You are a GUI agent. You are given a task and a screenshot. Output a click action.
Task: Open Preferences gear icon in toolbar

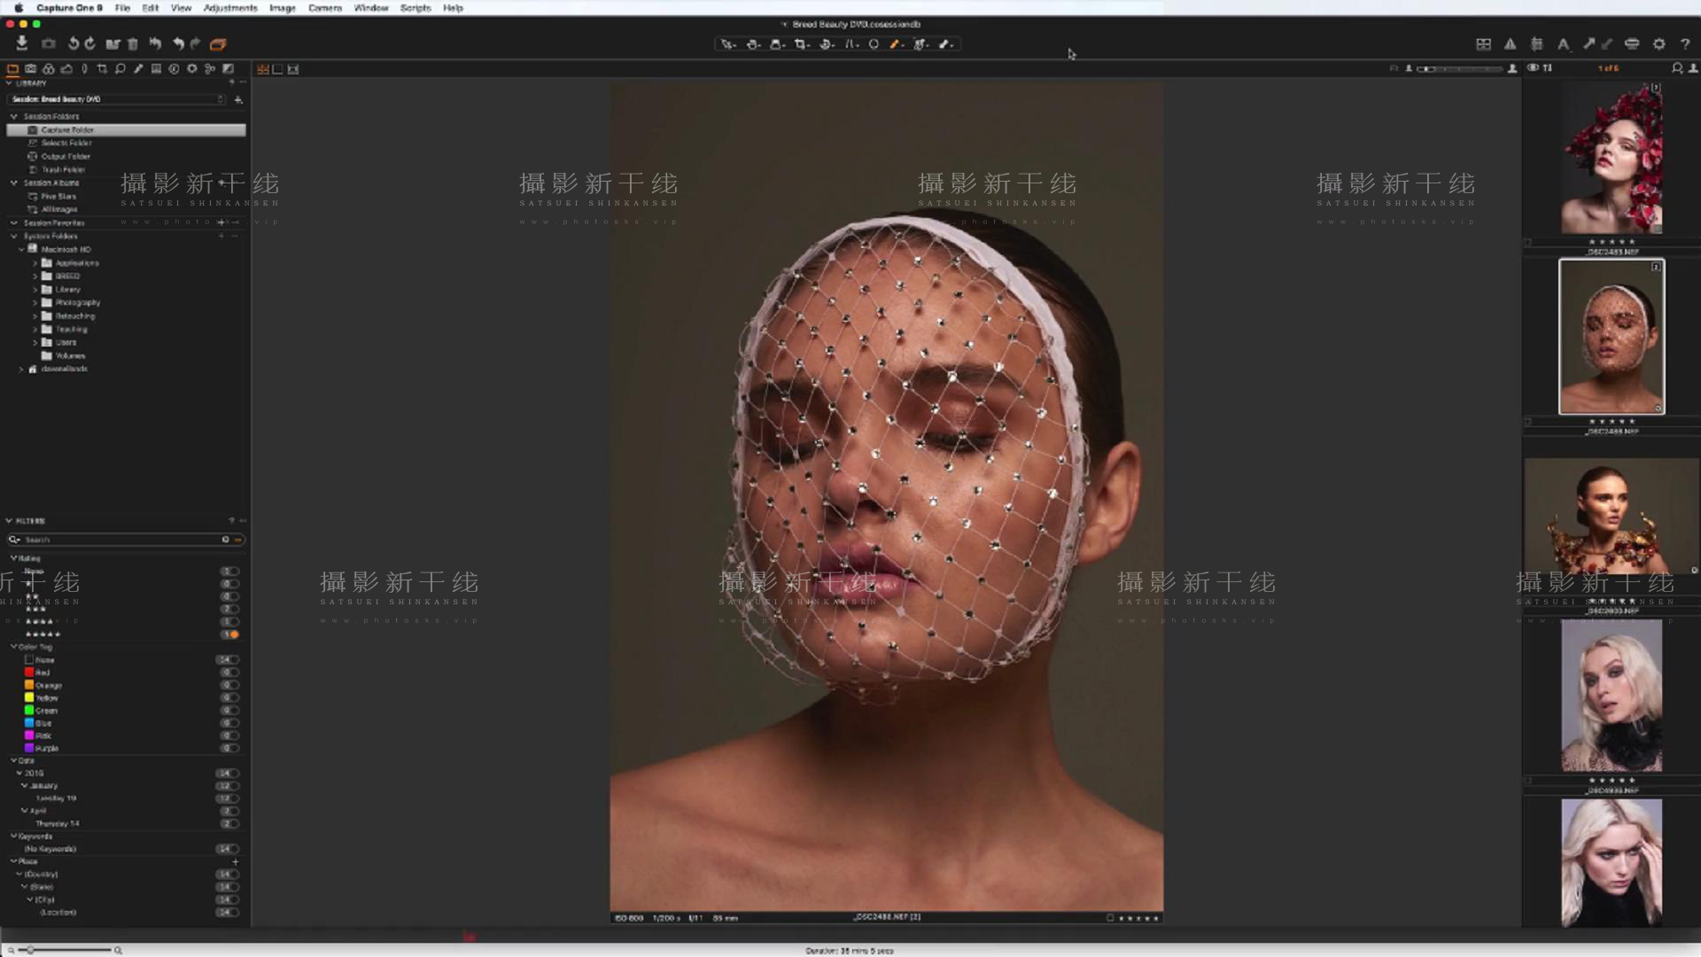[1659, 43]
